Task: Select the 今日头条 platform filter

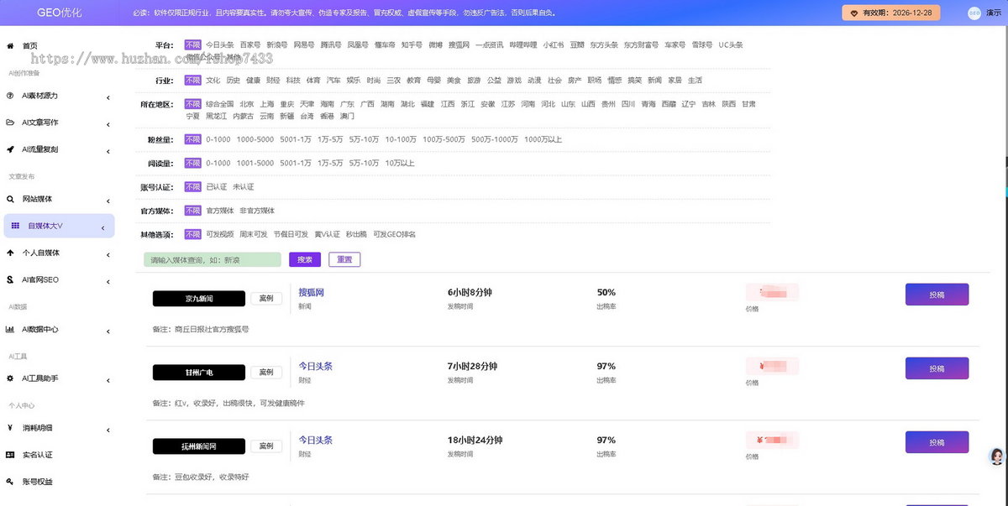Action: pos(219,45)
